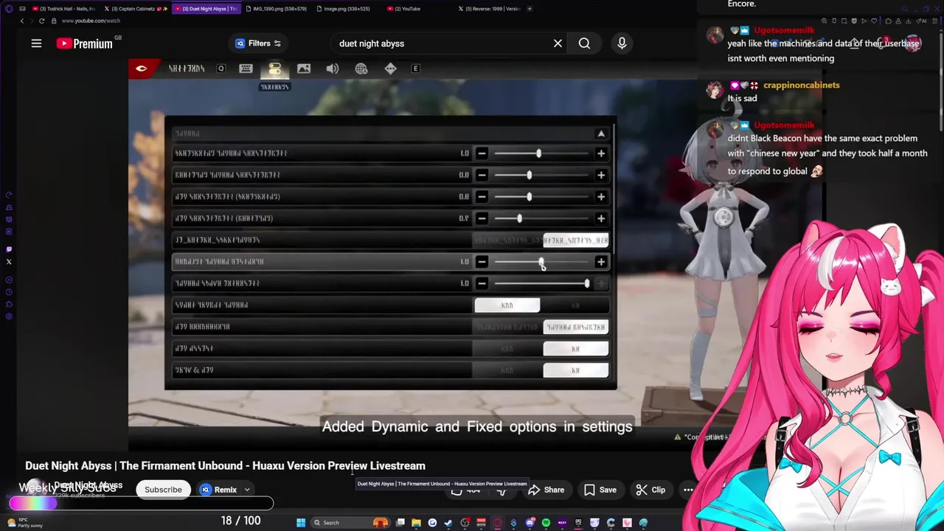This screenshot has height=531, width=944.
Task: Open a new browser tab with plus
Action: click(530, 9)
